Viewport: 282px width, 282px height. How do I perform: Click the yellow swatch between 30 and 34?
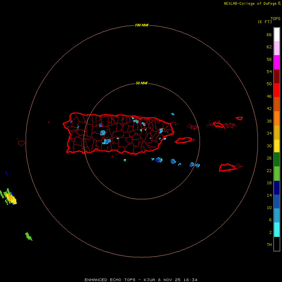[x=277, y=146]
